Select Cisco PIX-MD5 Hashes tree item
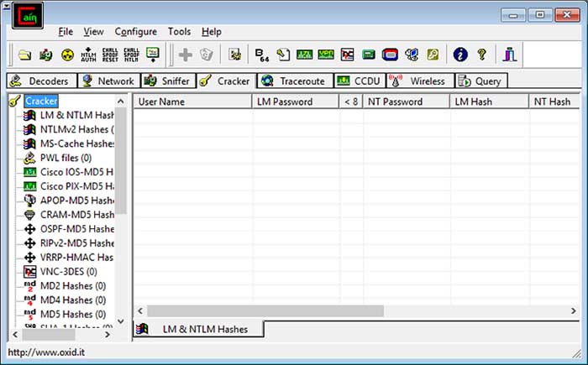Viewport: 588px width, 365px height. pyautogui.click(x=77, y=186)
